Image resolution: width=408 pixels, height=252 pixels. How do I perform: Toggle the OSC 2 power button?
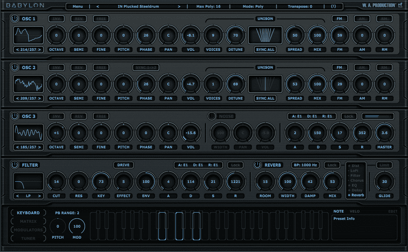(15, 67)
